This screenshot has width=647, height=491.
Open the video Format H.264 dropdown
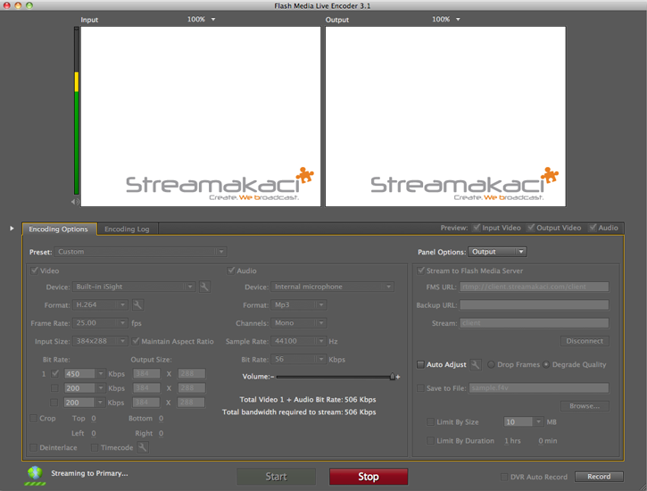100,305
